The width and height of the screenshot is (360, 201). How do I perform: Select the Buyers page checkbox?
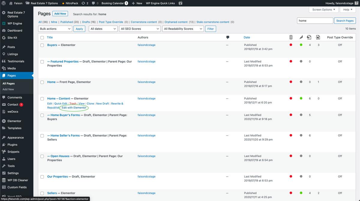click(42, 45)
